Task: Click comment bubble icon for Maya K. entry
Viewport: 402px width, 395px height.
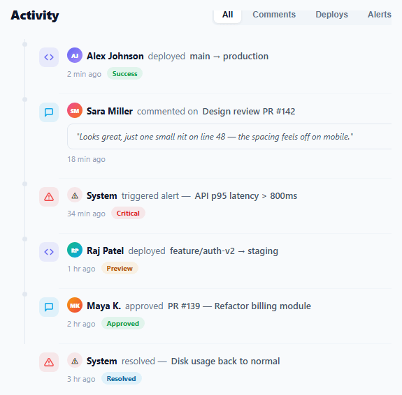Action: point(49,307)
